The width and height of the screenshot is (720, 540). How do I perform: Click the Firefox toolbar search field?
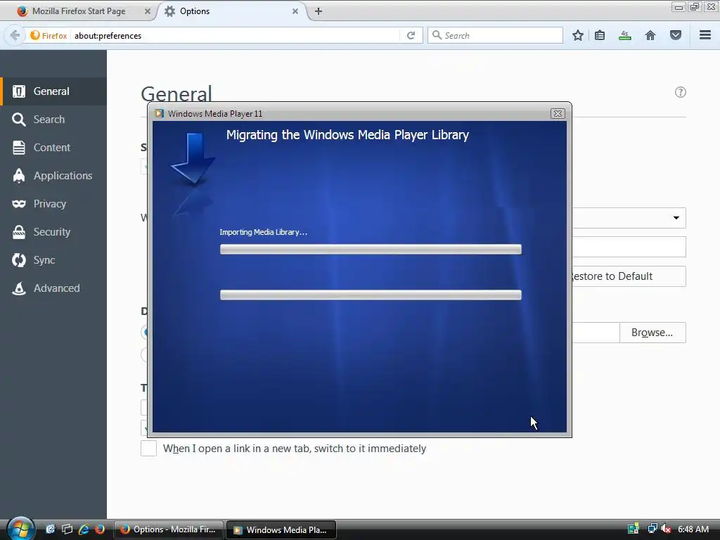pos(495,35)
